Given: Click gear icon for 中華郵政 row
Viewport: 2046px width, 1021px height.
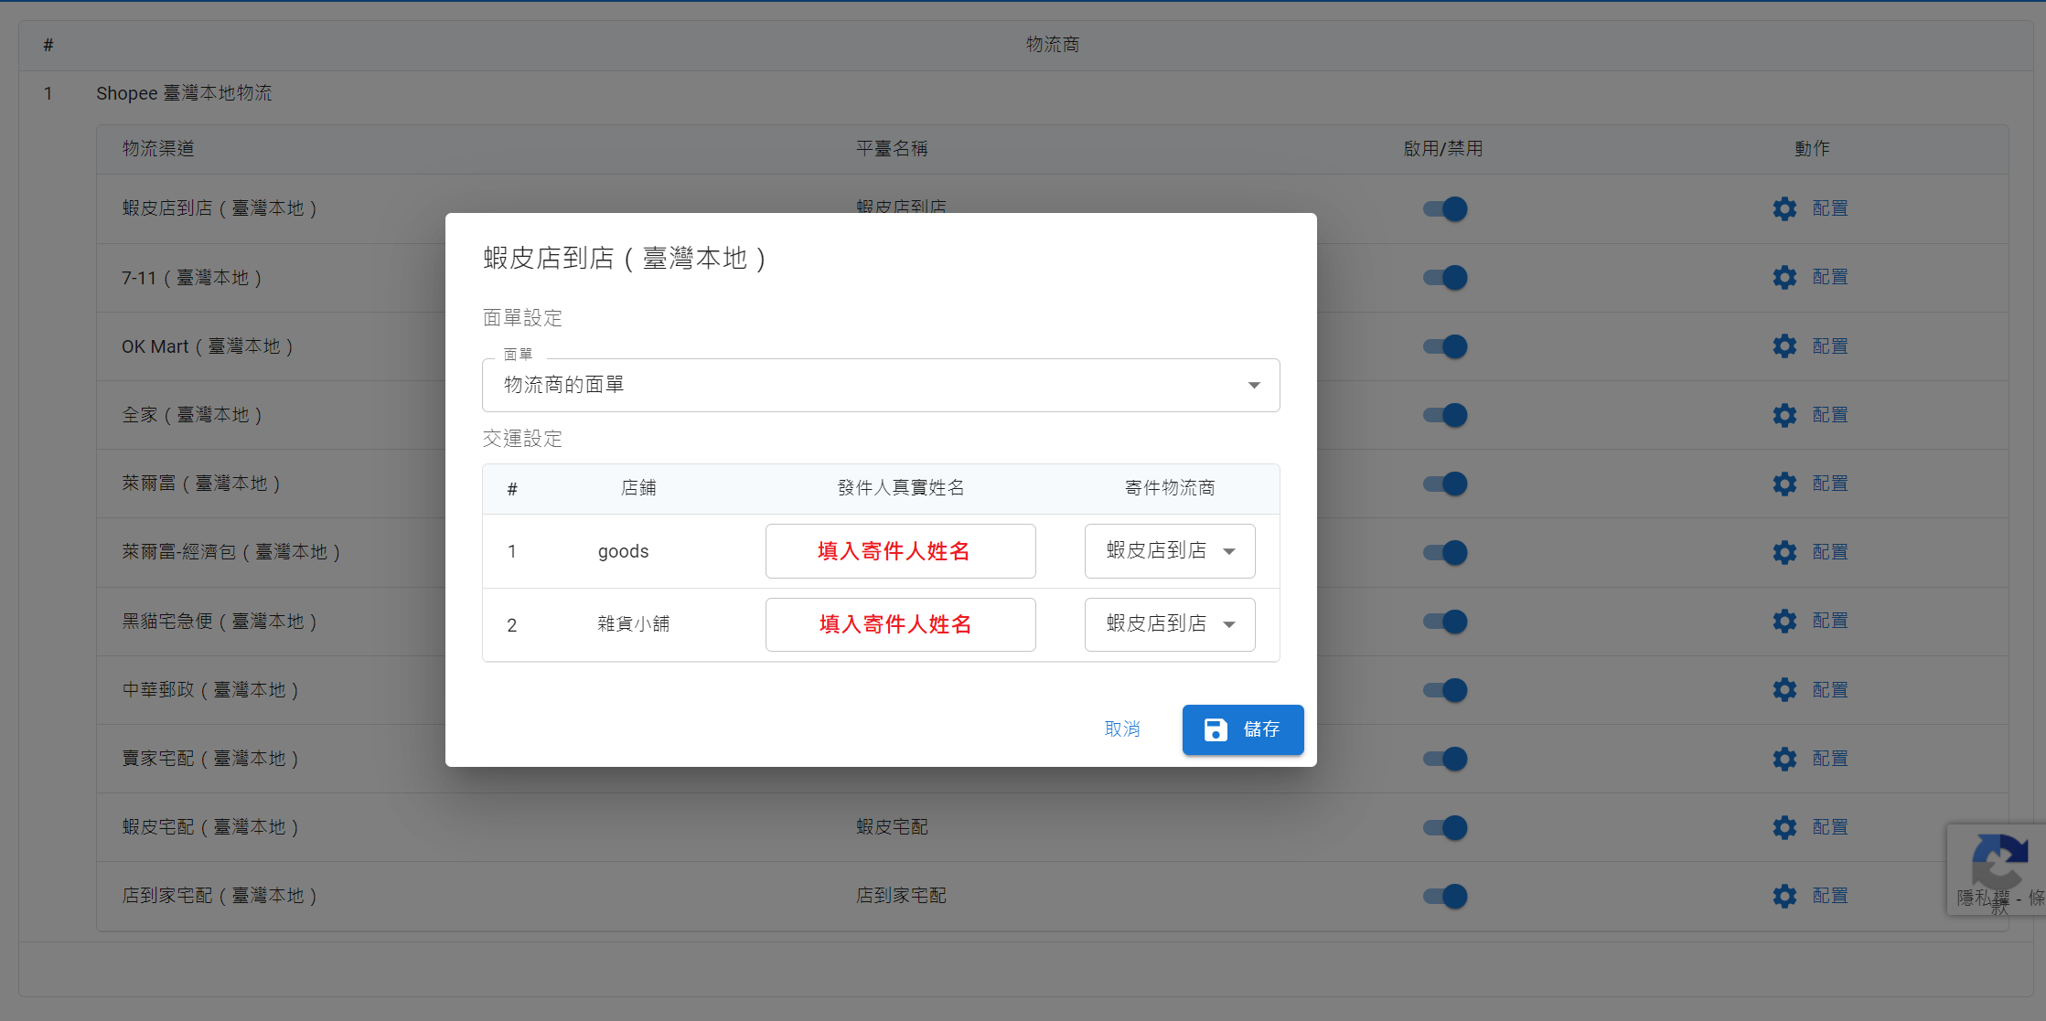Looking at the screenshot, I should [x=1784, y=690].
